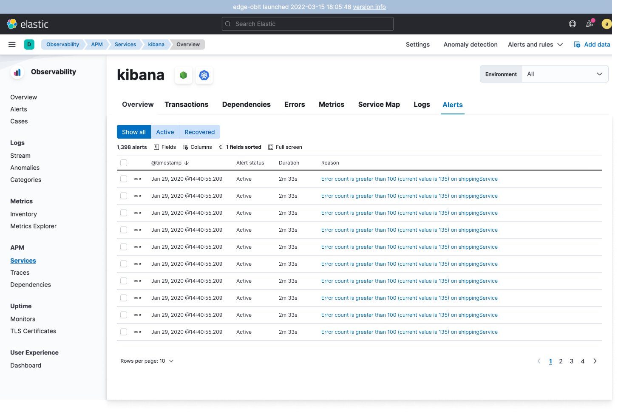
Task: Open the hamburger navigation menu
Action: (12, 45)
